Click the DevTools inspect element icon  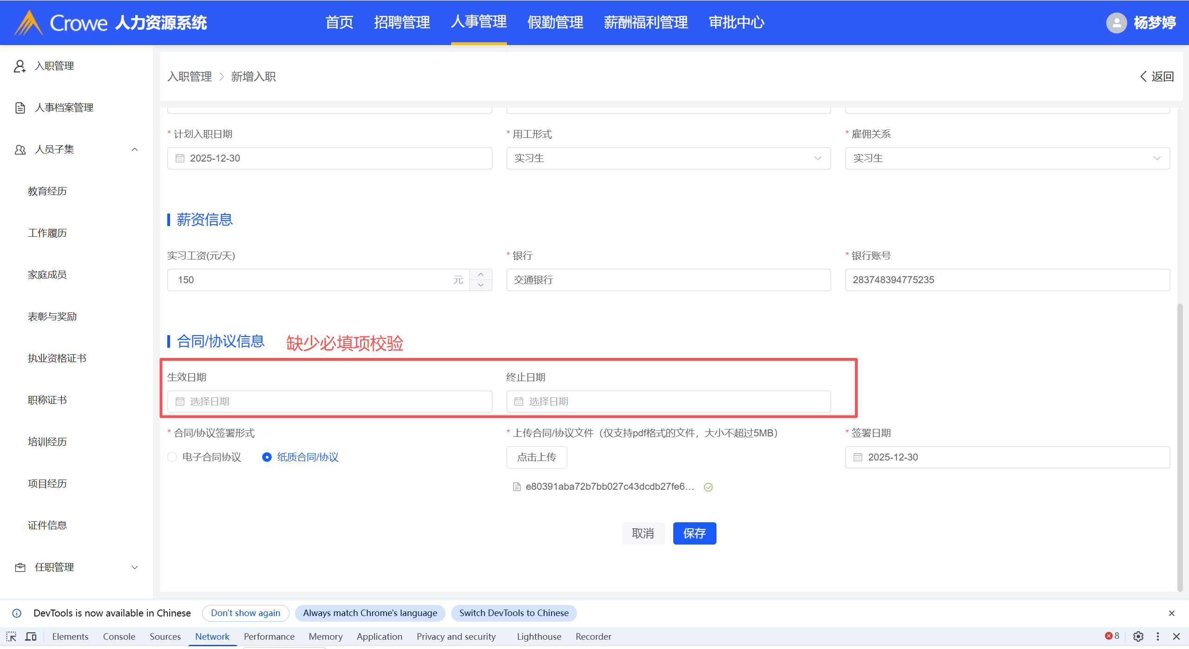[x=11, y=636]
